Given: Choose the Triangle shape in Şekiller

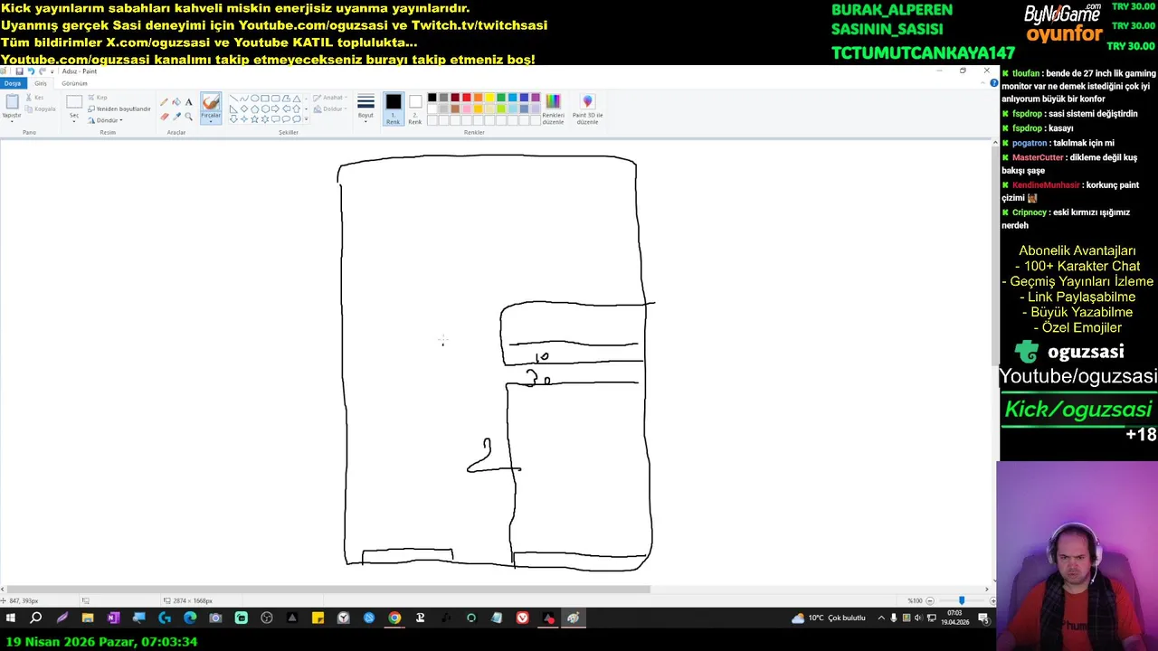Looking at the screenshot, I should click(296, 99).
